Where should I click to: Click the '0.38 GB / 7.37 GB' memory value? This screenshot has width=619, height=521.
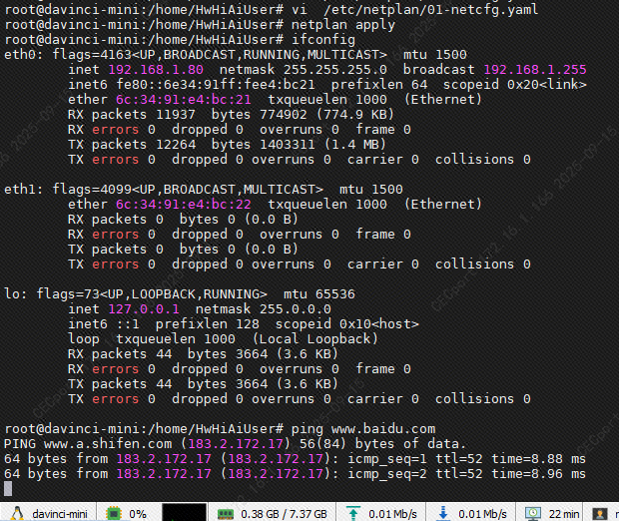click(284, 514)
